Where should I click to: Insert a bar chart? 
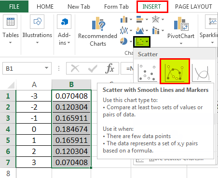pyautogui.click(x=139, y=19)
